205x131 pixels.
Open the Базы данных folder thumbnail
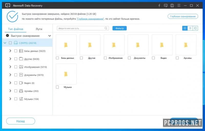click(x=66, y=45)
